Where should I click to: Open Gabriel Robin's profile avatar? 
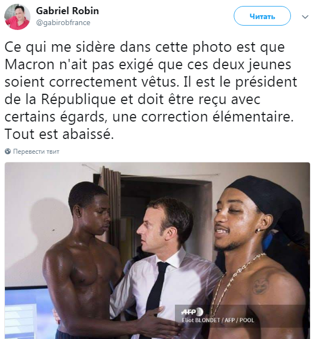17,17
